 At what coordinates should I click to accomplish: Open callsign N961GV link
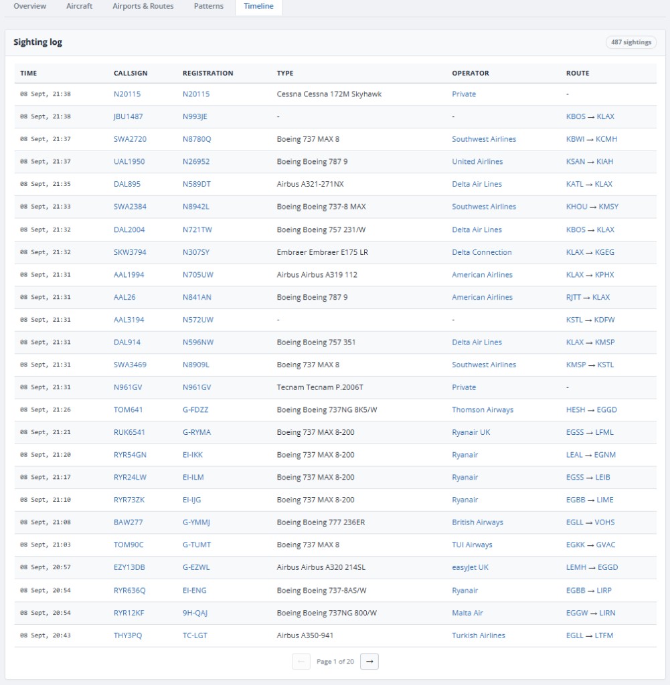[128, 387]
